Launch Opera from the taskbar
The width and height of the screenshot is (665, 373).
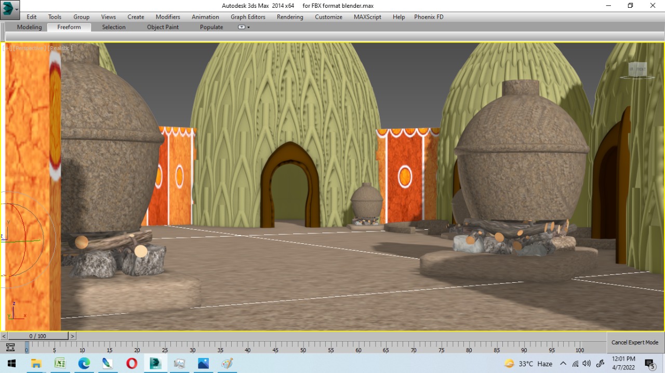click(x=131, y=363)
